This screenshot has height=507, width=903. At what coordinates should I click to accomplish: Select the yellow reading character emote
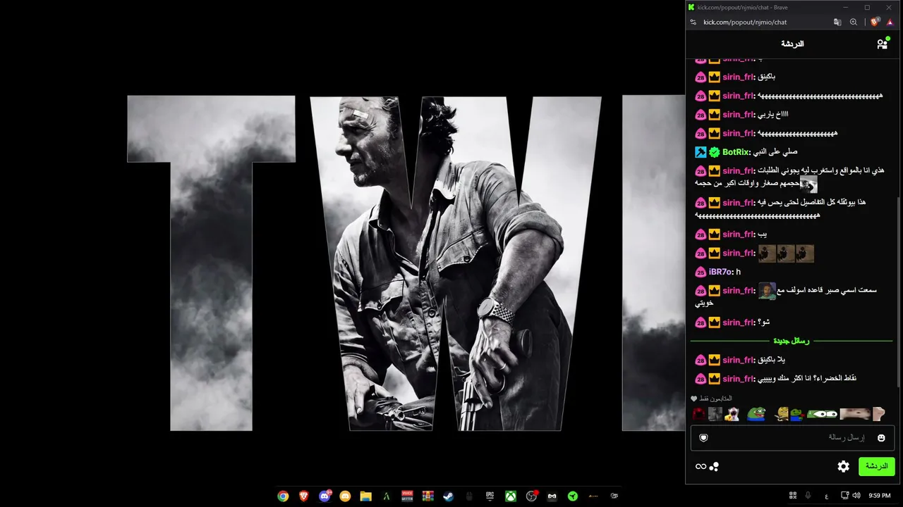[780, 414]
